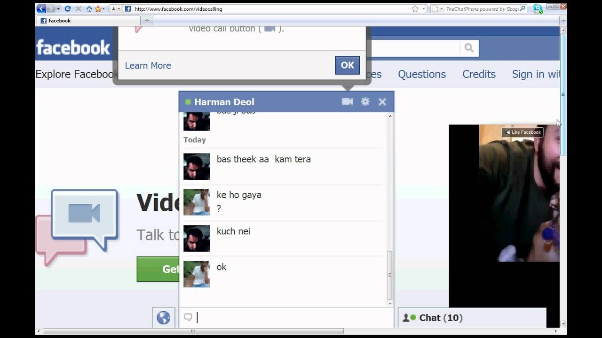Open a new tab with the plus button

click(147, 21)
